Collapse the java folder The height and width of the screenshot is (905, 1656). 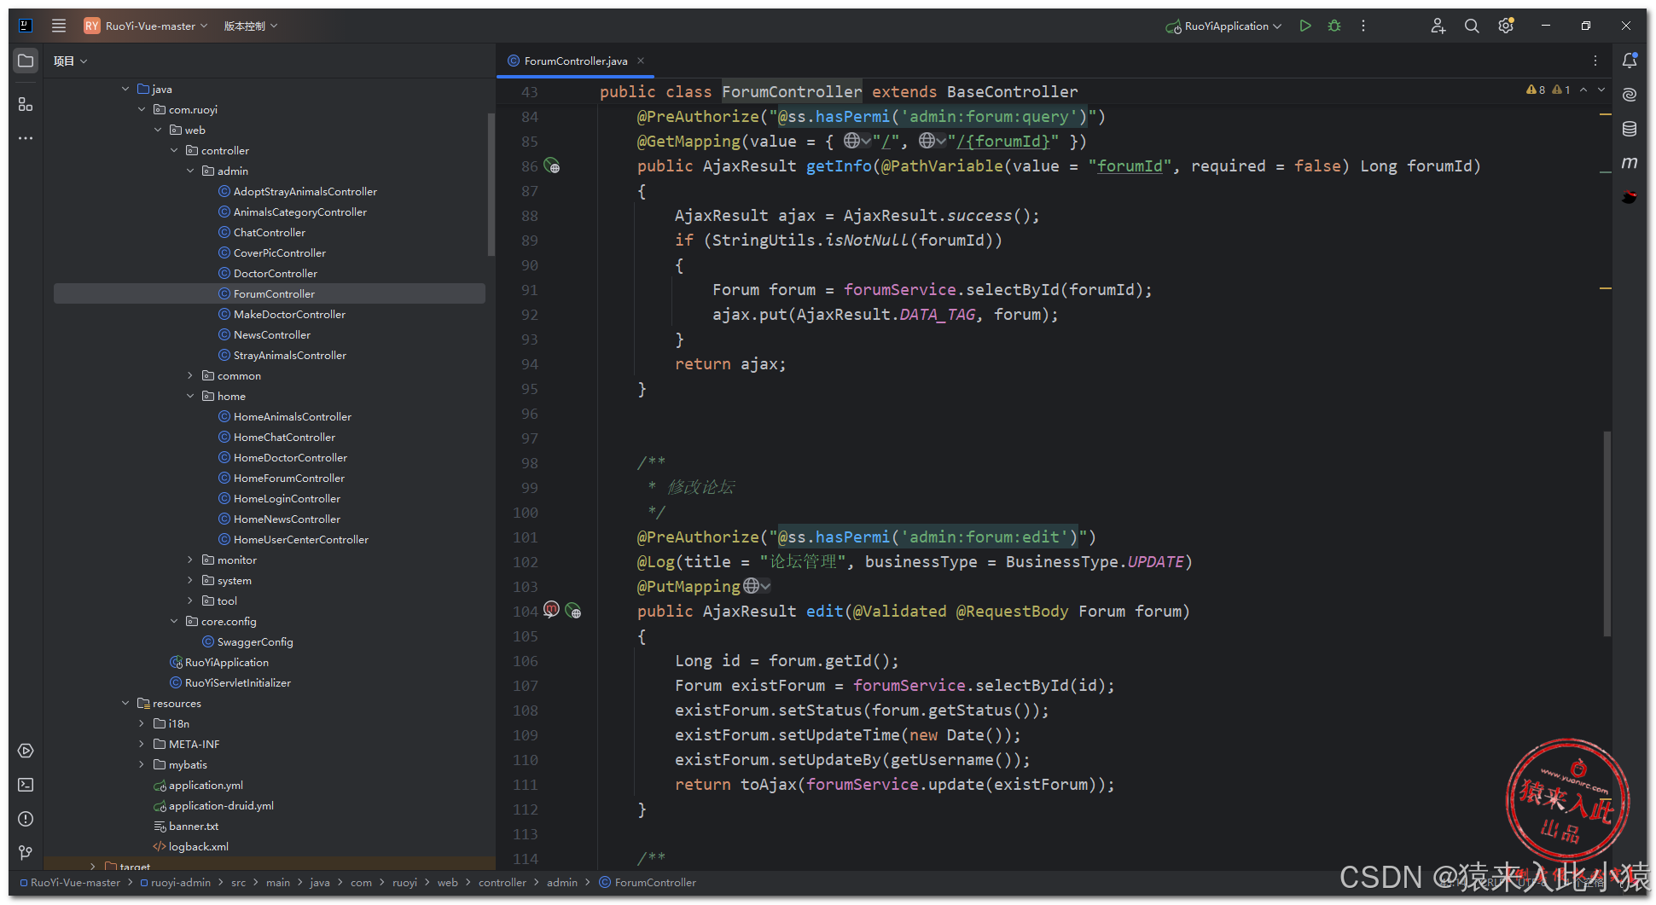click(x=125, y=89)
